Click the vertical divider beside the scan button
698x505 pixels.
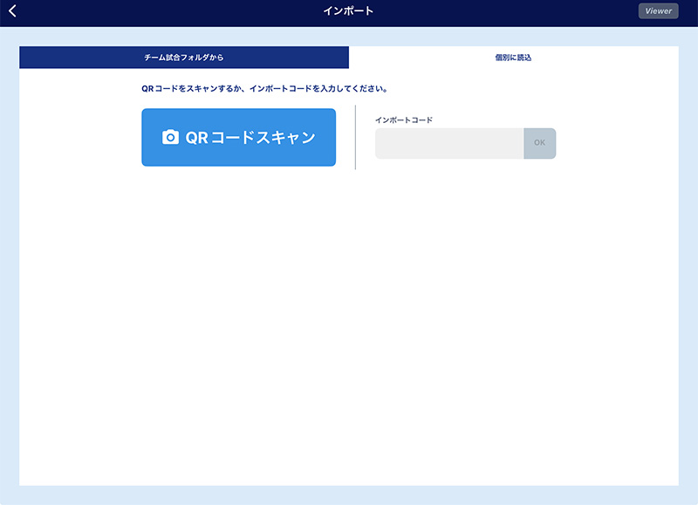click(356, 137)
